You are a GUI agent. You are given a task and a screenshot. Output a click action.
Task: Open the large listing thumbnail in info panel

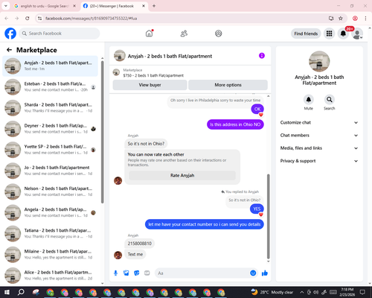coord(319,61)
